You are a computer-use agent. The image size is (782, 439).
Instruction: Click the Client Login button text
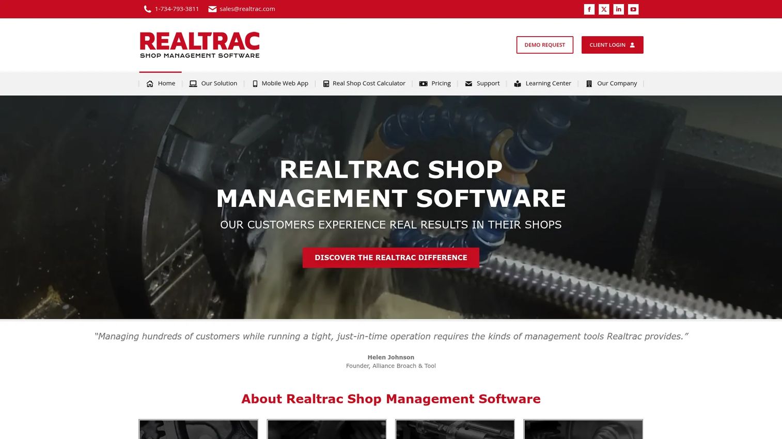(607, 45)
